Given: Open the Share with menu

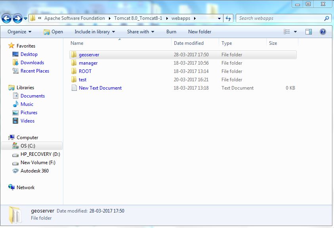Looking at the screenshot, I should click(140, 32).
